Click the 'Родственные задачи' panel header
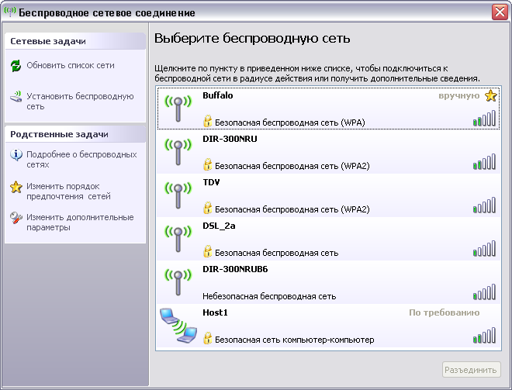The height and width of the screenshot is (390, 512). click(x=75, y=134)
